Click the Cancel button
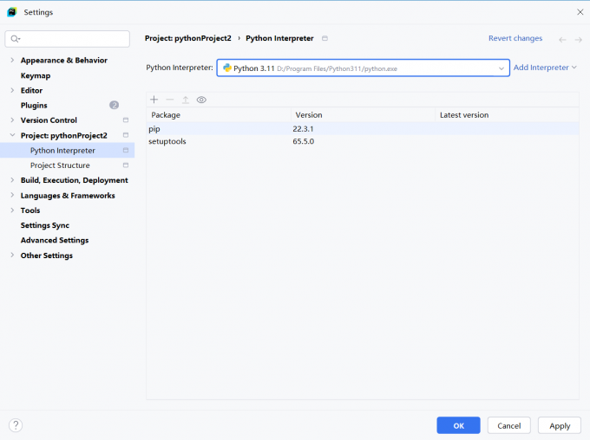 tap(508, 425)
